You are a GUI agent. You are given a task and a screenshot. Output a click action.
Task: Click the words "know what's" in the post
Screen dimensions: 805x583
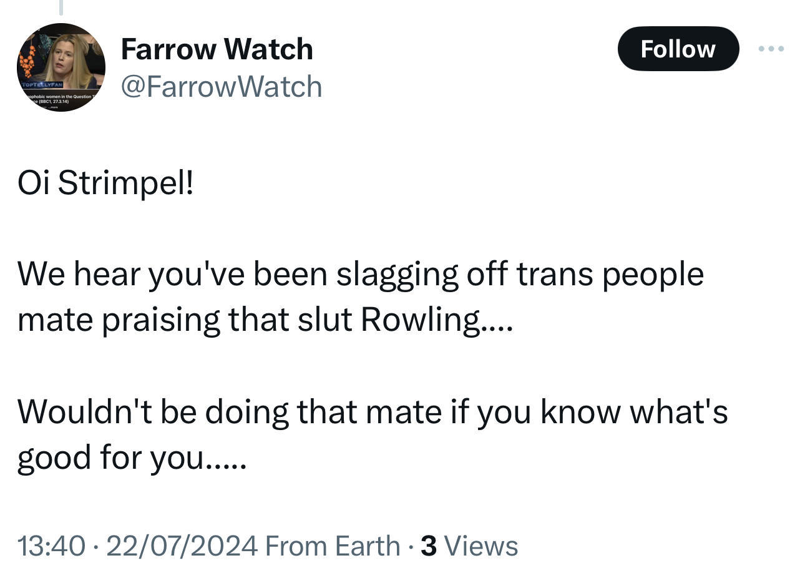pos(634,411)
